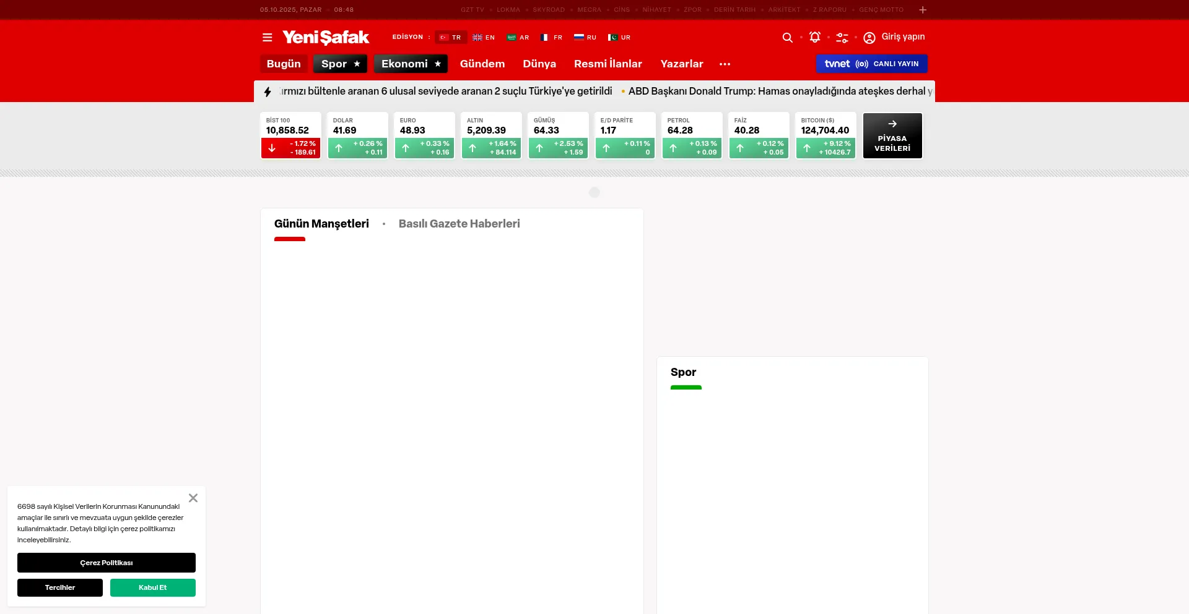The width and height of the screenshot is (1189, 614).
Task: Open notifications bell icon
Action: 815,38
